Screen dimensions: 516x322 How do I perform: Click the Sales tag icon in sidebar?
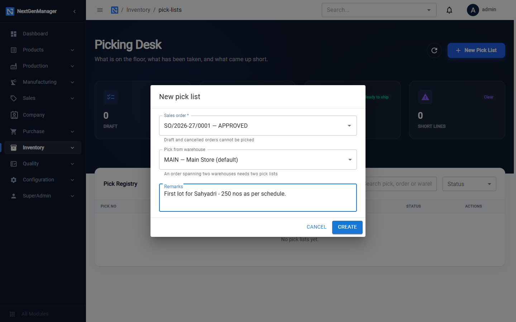pos(14,98)
